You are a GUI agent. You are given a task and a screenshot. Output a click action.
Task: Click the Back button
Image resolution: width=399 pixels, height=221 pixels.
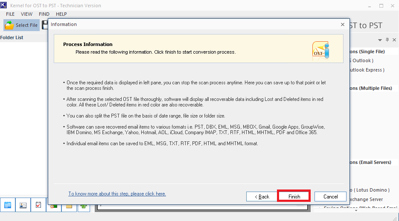click(262, 197)
